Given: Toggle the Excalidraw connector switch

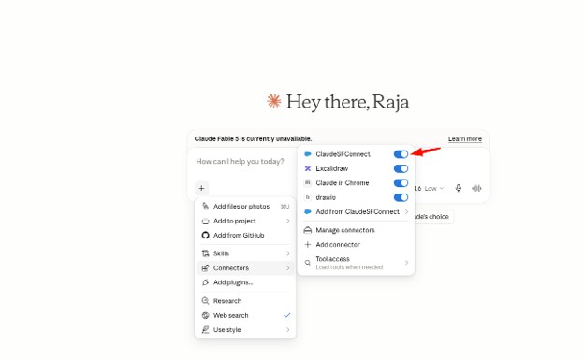Looking at the screenshot, I should [401, 168].
